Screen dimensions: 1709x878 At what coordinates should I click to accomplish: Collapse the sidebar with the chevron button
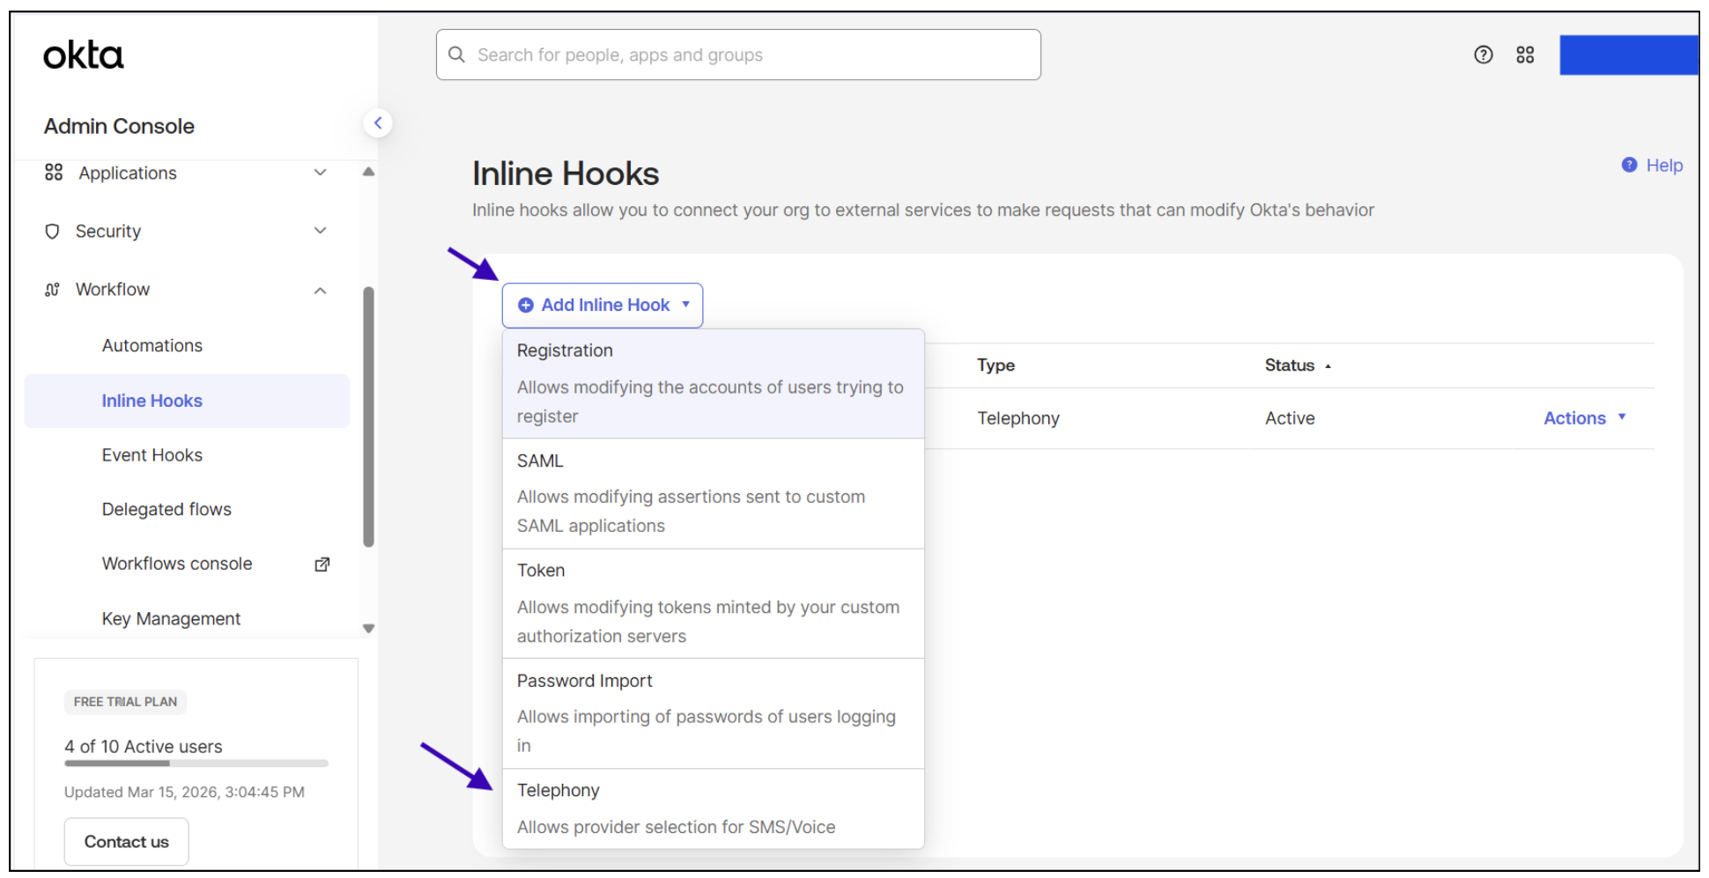(378, 123)
